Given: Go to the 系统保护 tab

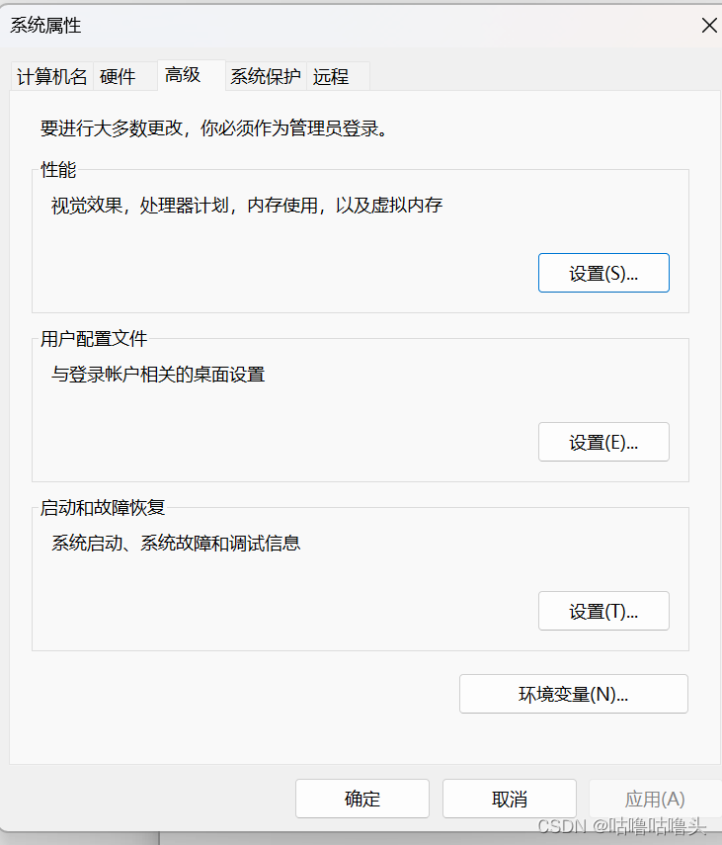Looking at the screenshot, I should 266,76.
